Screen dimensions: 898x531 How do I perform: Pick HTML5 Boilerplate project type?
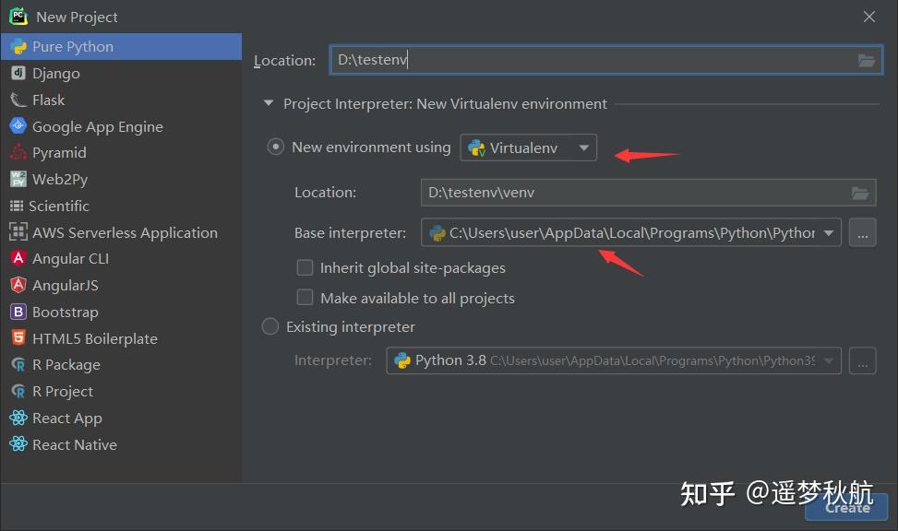click(121, 338)
